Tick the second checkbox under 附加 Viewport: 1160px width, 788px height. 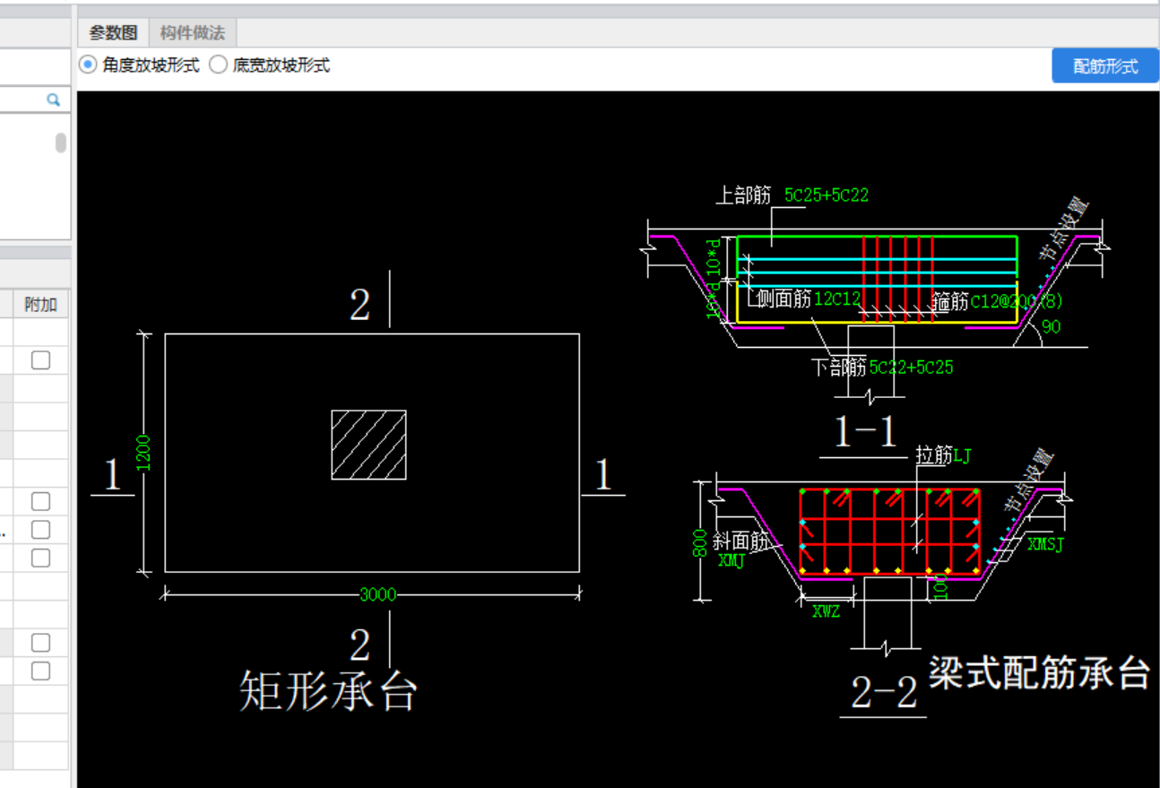click(x=40, y=501)
